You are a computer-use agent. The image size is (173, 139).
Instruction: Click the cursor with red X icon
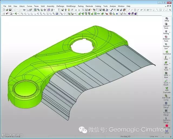(7, 14)
